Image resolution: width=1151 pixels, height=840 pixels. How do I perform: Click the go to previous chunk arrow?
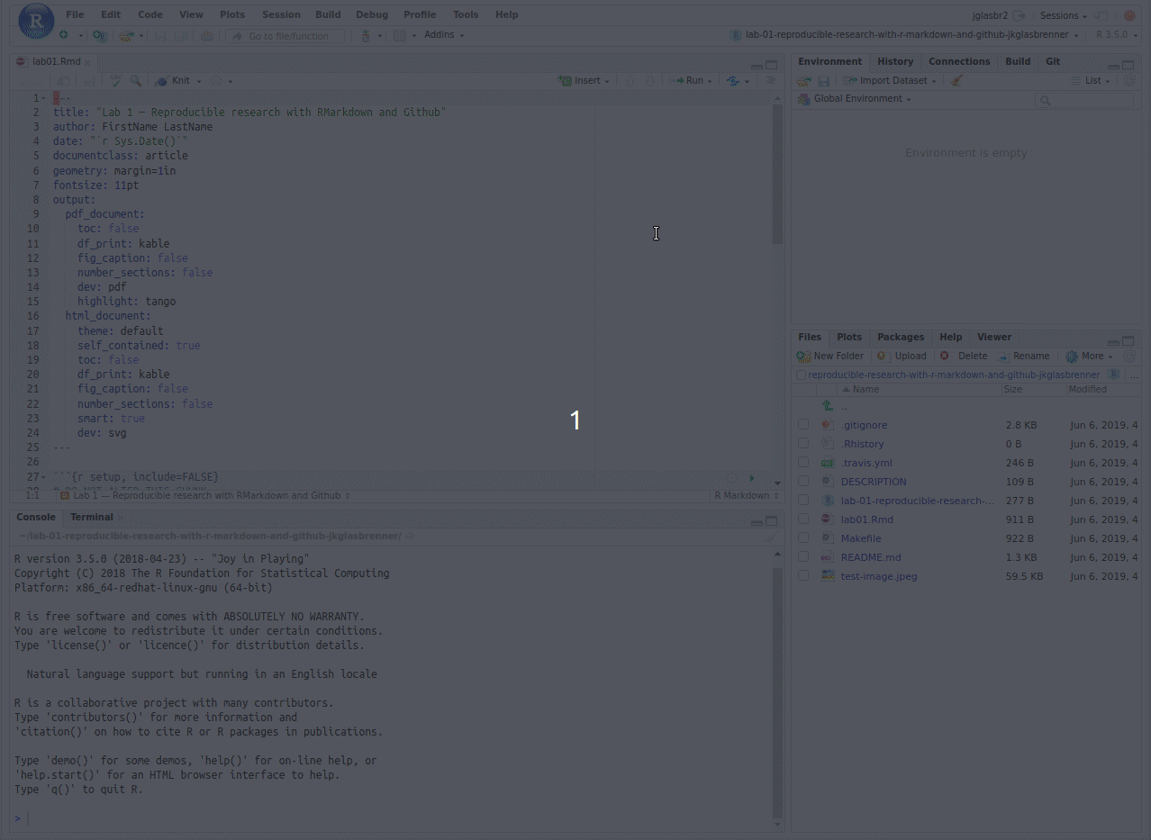pos(630,81)
